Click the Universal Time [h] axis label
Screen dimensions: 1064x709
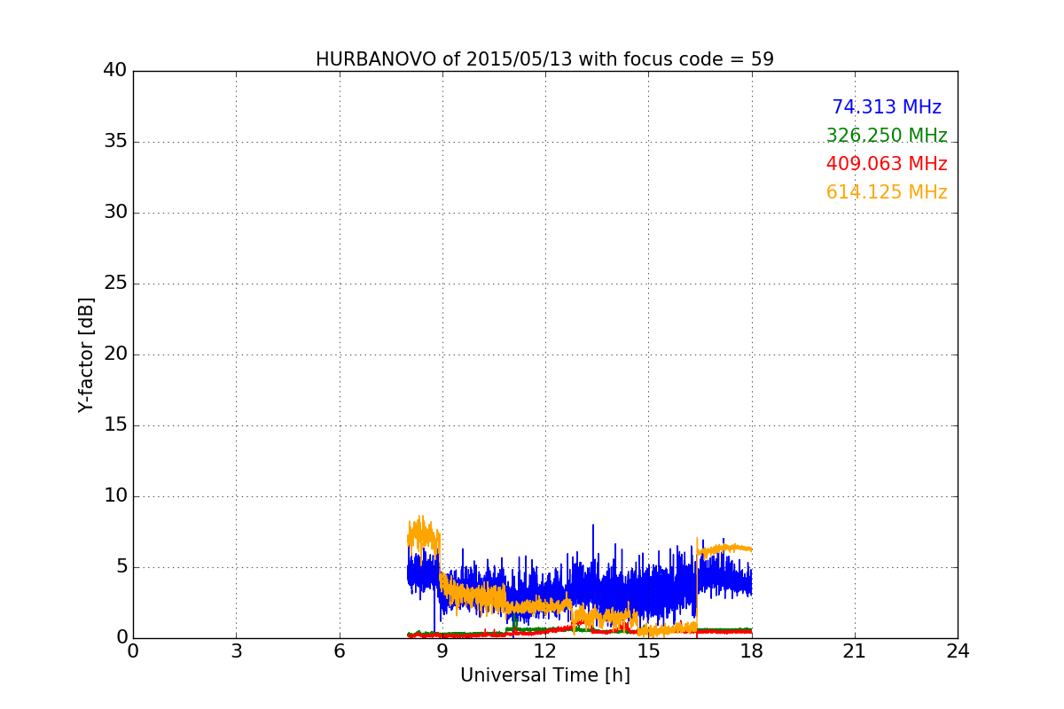(545, 675)
